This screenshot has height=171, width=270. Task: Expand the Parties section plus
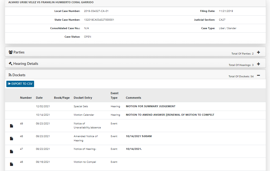pyautogui.click(x=258, y=52)
